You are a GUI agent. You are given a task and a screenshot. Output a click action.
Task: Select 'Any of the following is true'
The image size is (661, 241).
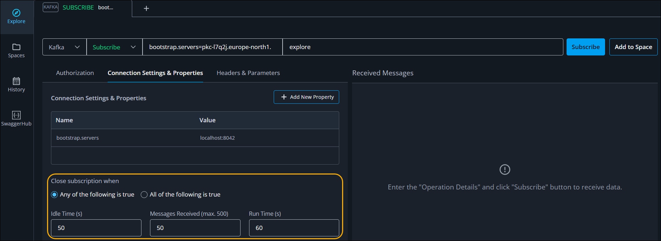pyautogui.click(x=55, y=195)
